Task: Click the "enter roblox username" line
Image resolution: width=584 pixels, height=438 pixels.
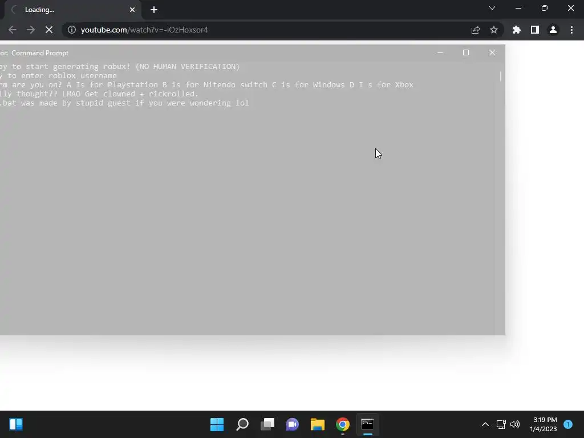Action: (x=59, y=76)
